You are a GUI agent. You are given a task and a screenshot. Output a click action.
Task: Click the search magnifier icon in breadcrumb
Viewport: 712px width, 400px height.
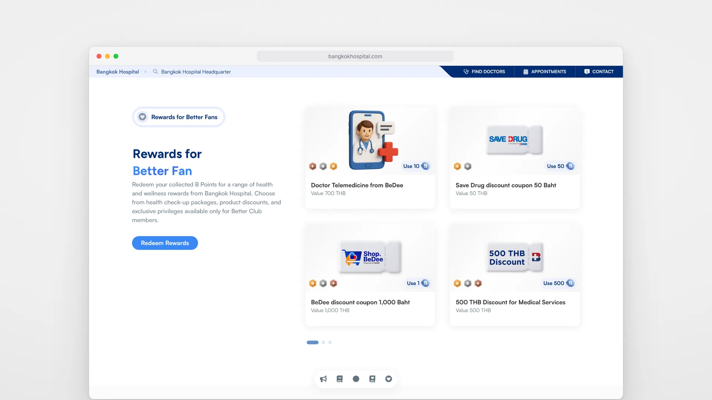[x=156, y=71]
